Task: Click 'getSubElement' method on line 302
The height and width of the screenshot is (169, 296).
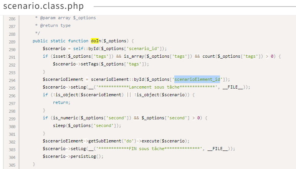Action: point(104,141)
